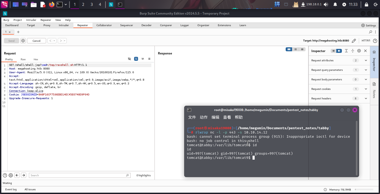Open the Decoder tool tab
This screenshot has width=380, height=194.
pyautogui.click(x=147, y=25)
